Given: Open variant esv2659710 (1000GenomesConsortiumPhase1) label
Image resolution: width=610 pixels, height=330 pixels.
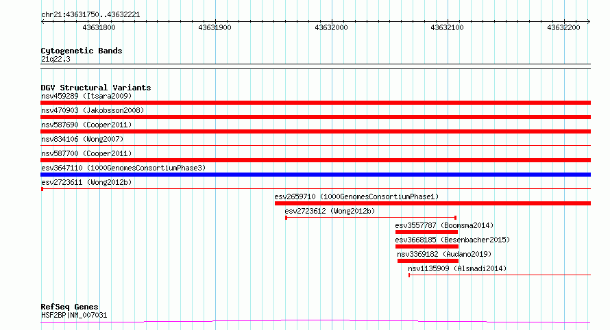Looking at the screenshot, I should tap(356, 196).
